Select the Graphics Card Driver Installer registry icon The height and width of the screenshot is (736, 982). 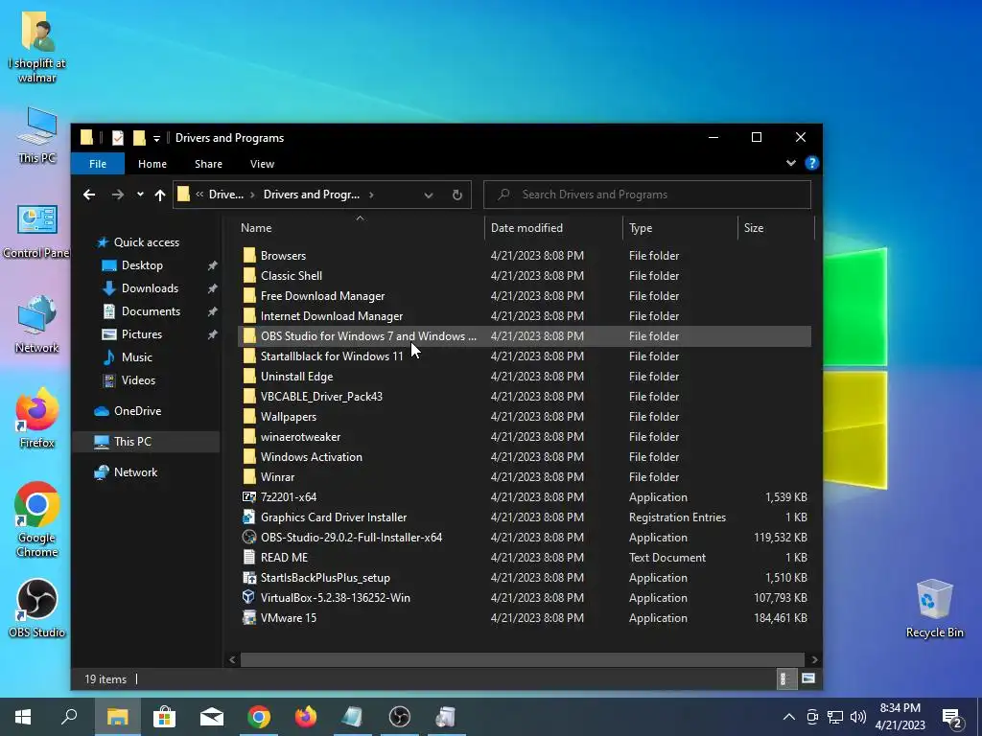(249, 517)
